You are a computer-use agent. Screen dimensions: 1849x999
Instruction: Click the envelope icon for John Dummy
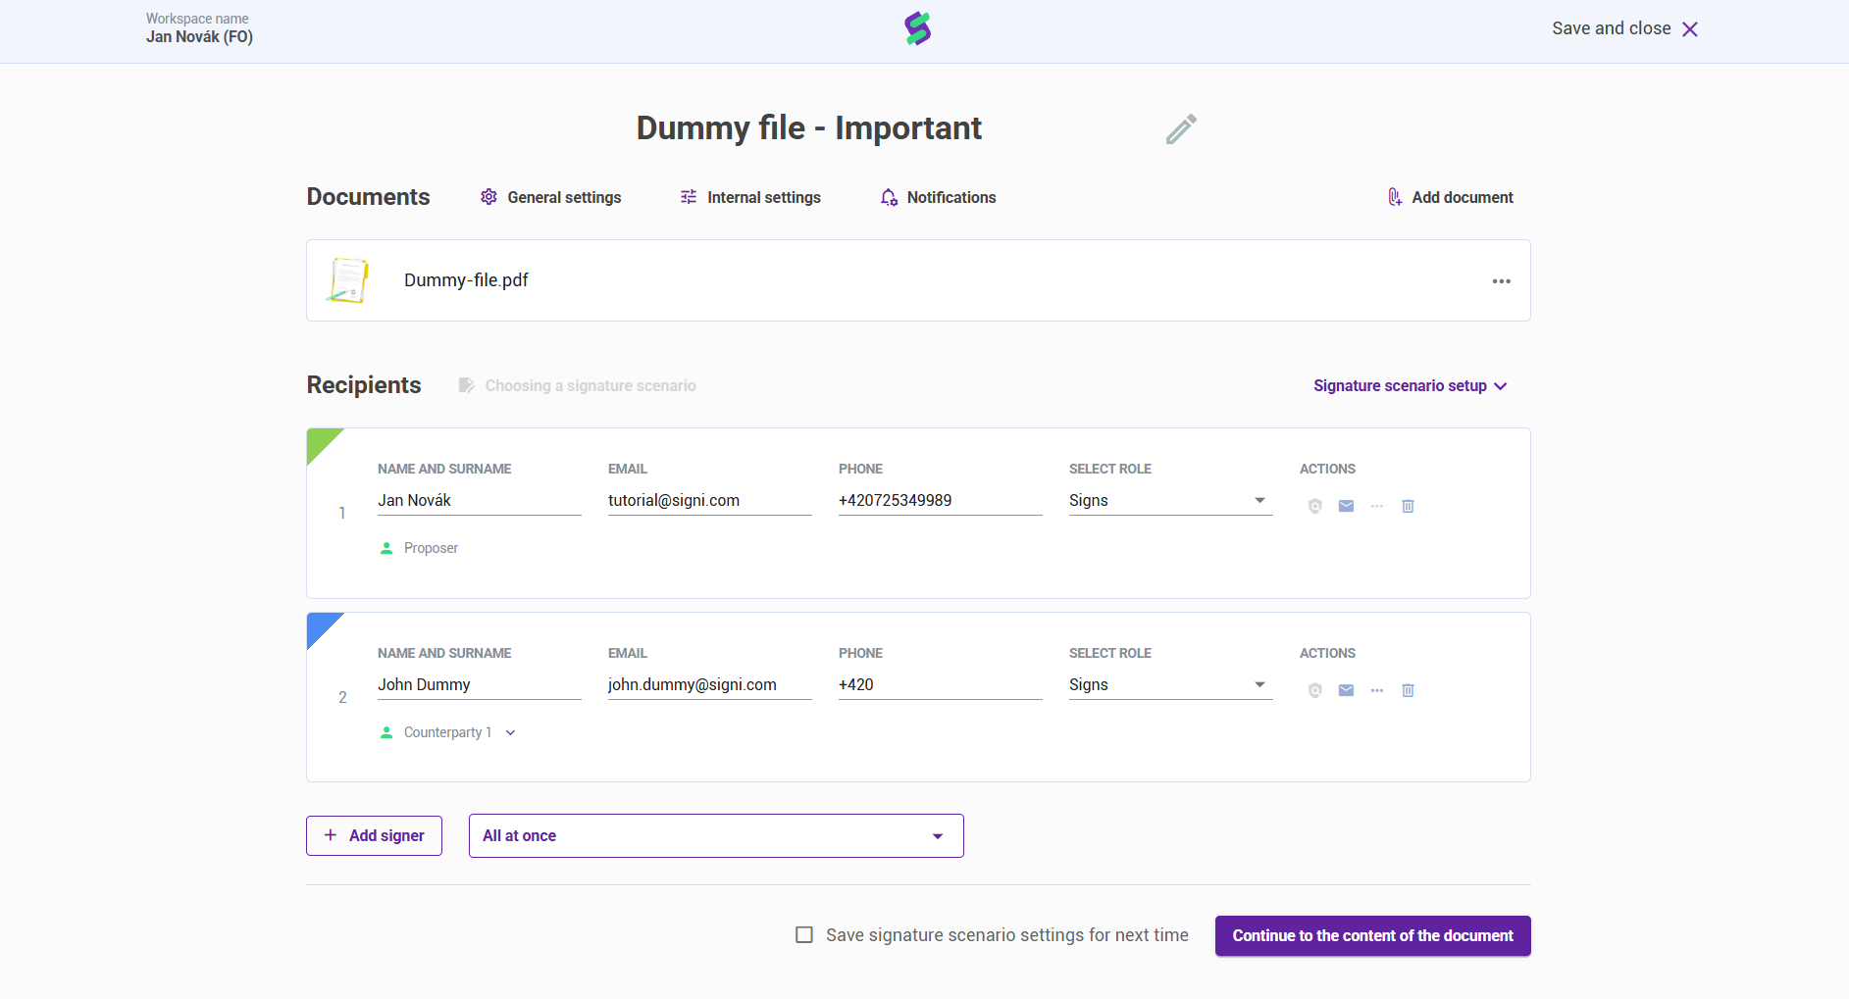pos(1346,690)
